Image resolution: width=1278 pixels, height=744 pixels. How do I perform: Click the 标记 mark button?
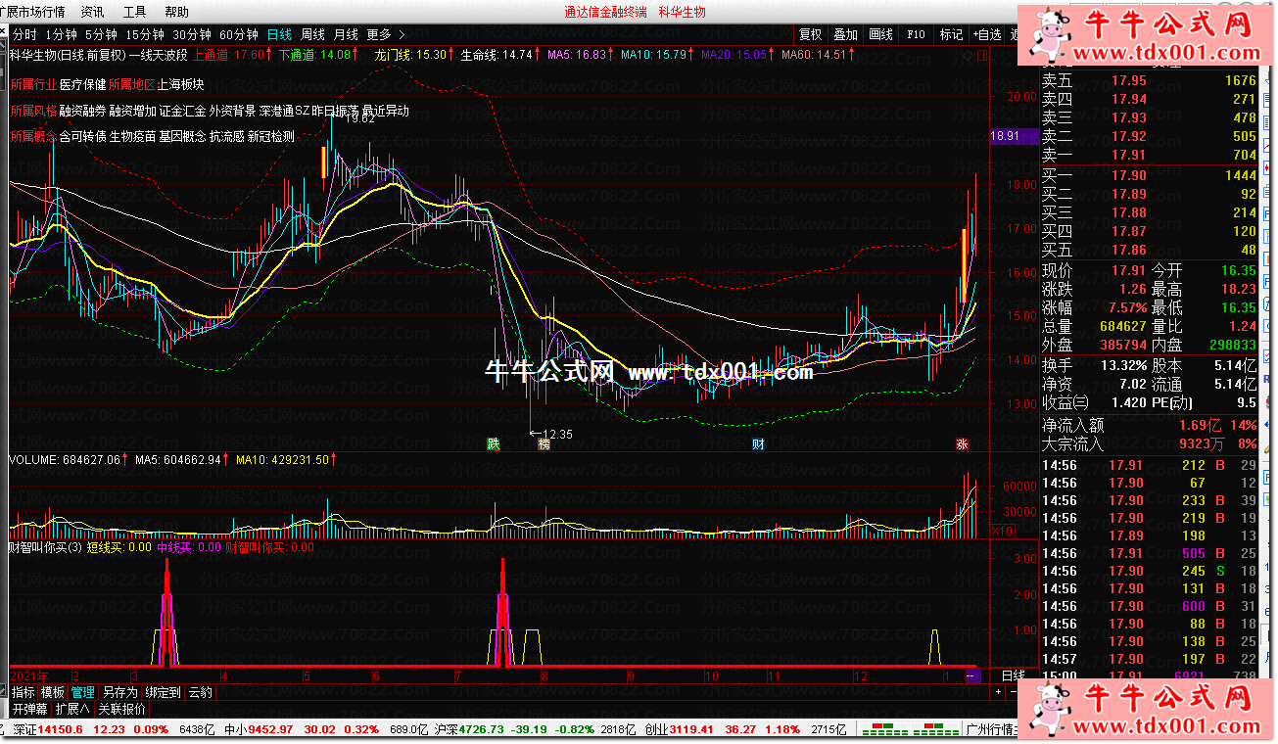click(951, 34)
